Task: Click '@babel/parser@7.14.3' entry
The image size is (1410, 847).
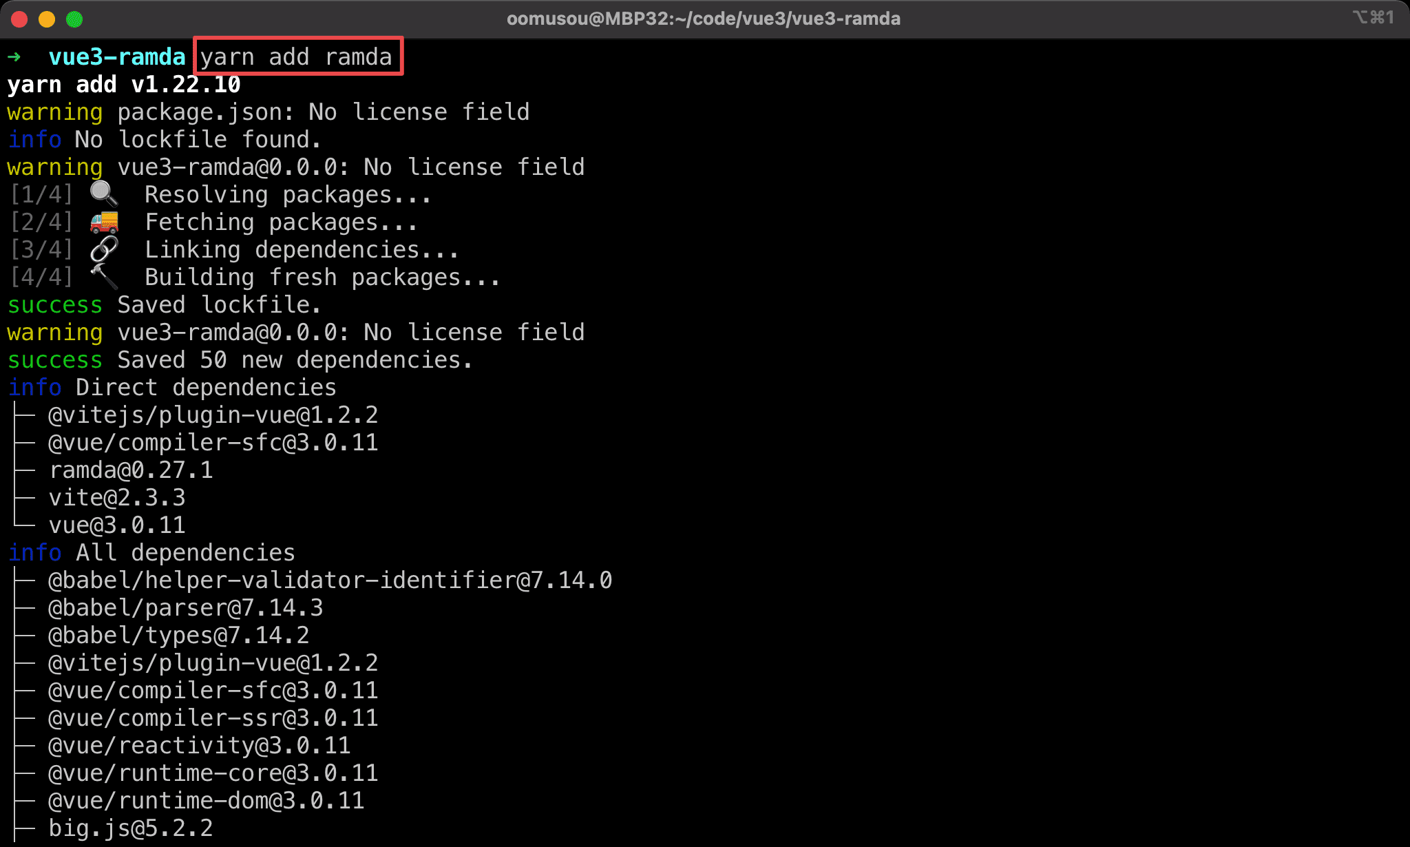Action: coord(186,608)
